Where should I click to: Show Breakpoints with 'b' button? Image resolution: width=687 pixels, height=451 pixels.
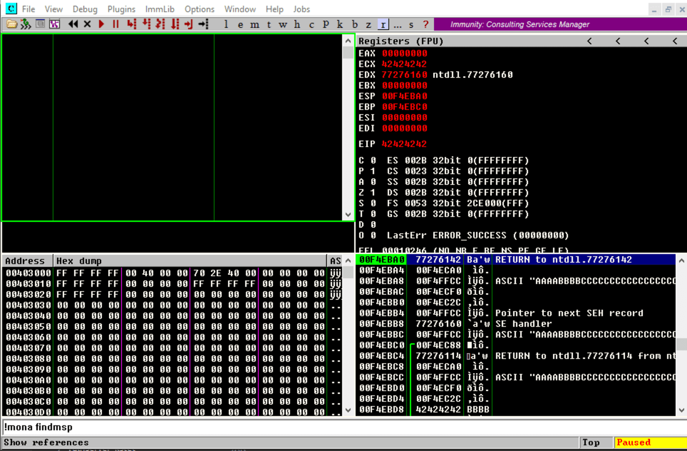tap(354, 24)
